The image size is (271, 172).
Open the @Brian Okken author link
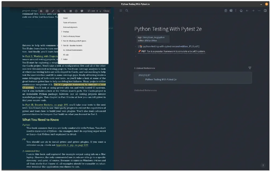point(151,41)
